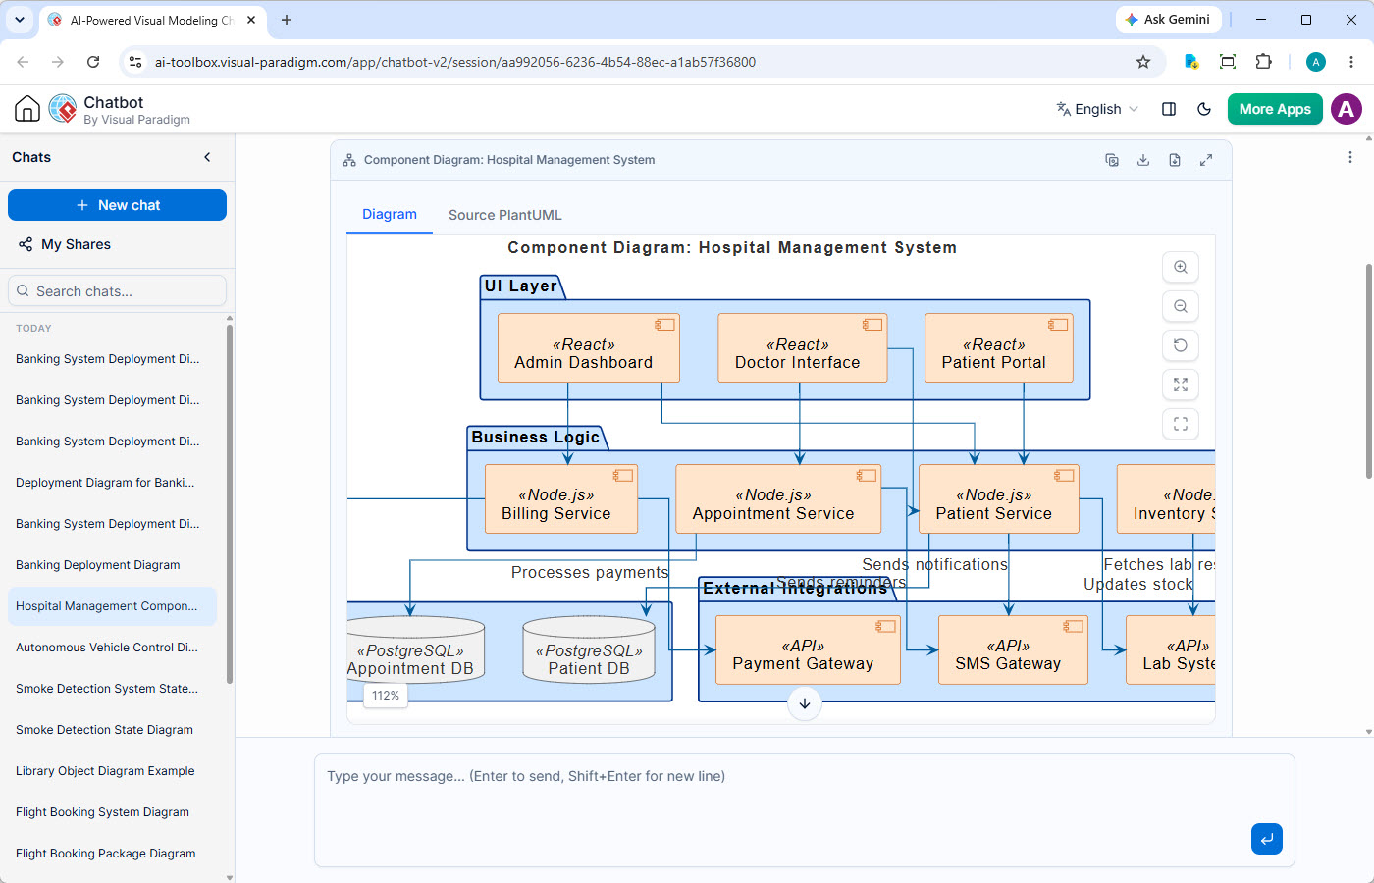Open the Chrome profile avatar
The height and width of the screenshot is (883, 1374).
tap(1316, 62)
